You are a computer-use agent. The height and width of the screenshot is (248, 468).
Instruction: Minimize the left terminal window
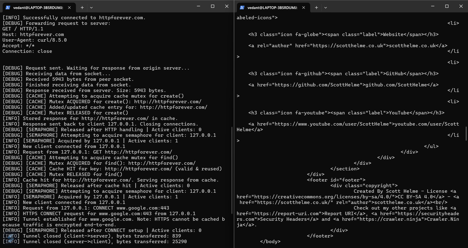coord(198,7)
